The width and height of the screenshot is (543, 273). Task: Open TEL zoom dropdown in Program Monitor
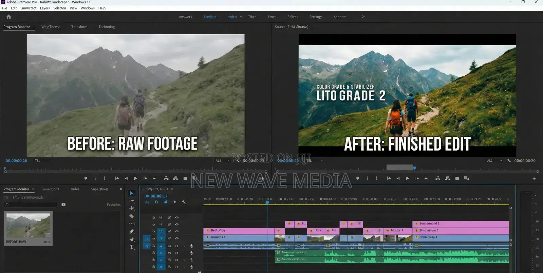pos(43,161)
